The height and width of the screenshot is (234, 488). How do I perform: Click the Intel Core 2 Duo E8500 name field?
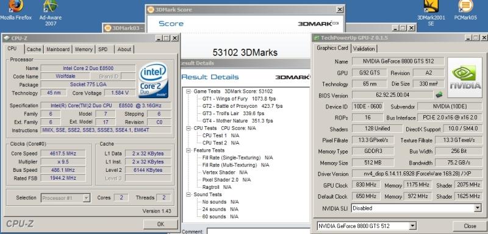(88, 68)
